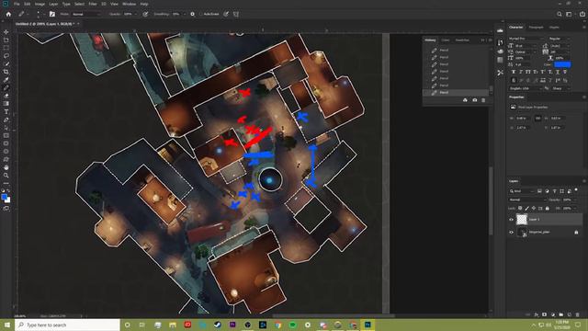Click the background color swatch
Viewport: 588px width, 331px height.
click(8, 200)
